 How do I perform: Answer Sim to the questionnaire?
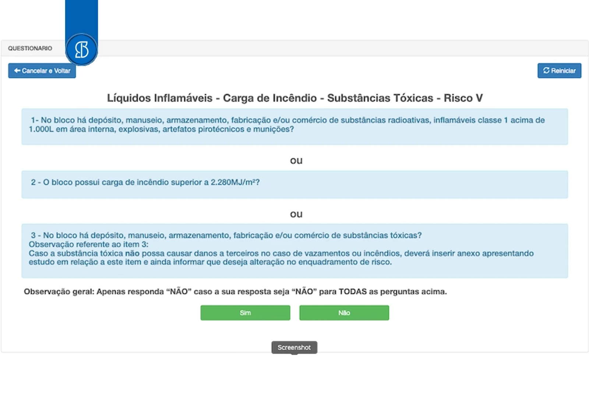point(245,313)
